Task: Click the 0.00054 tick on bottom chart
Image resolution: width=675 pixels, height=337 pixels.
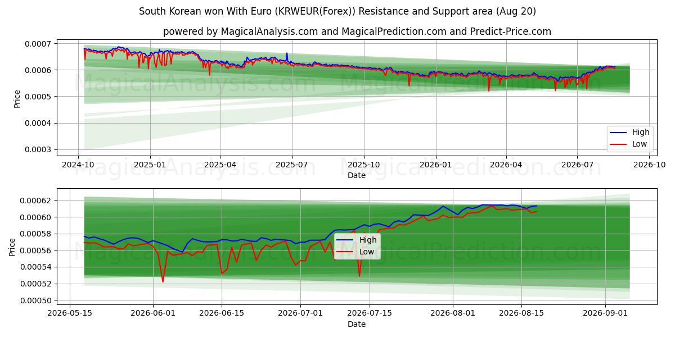Action: (36, 267)
